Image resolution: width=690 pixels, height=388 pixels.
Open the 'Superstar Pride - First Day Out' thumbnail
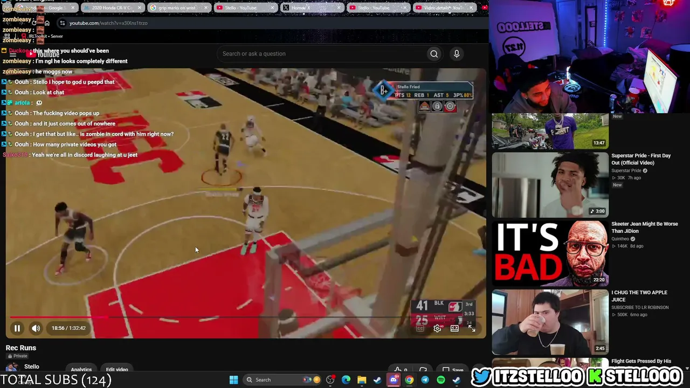point(550,185)
